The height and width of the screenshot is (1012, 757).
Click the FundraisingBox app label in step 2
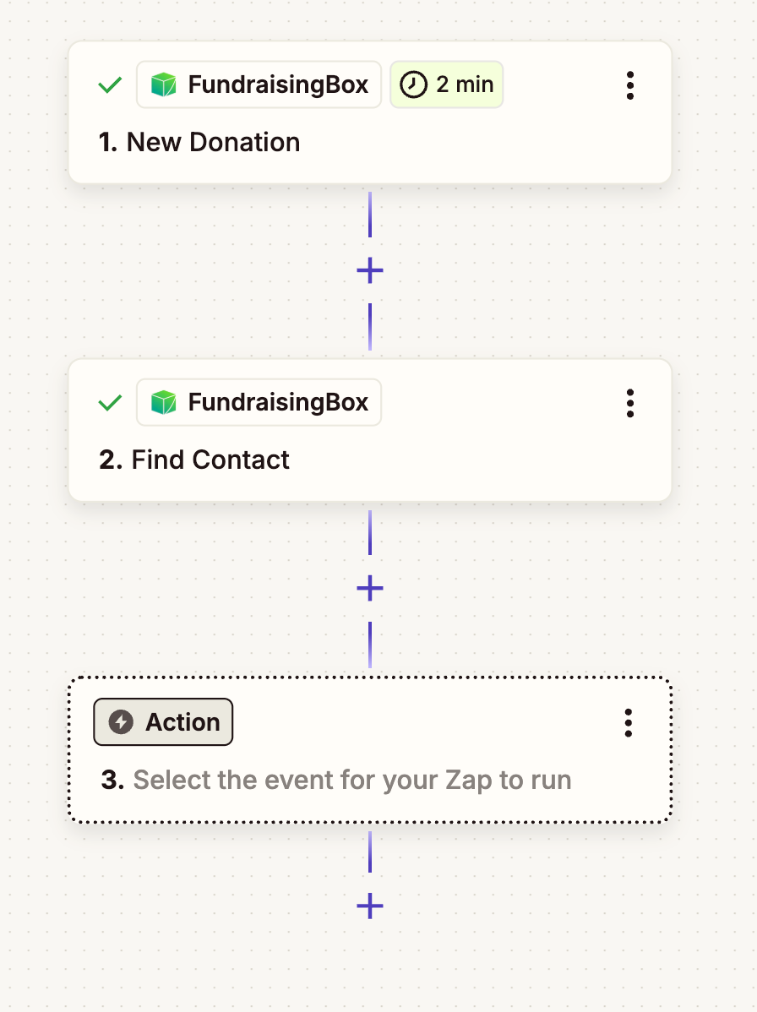point(278,402)
